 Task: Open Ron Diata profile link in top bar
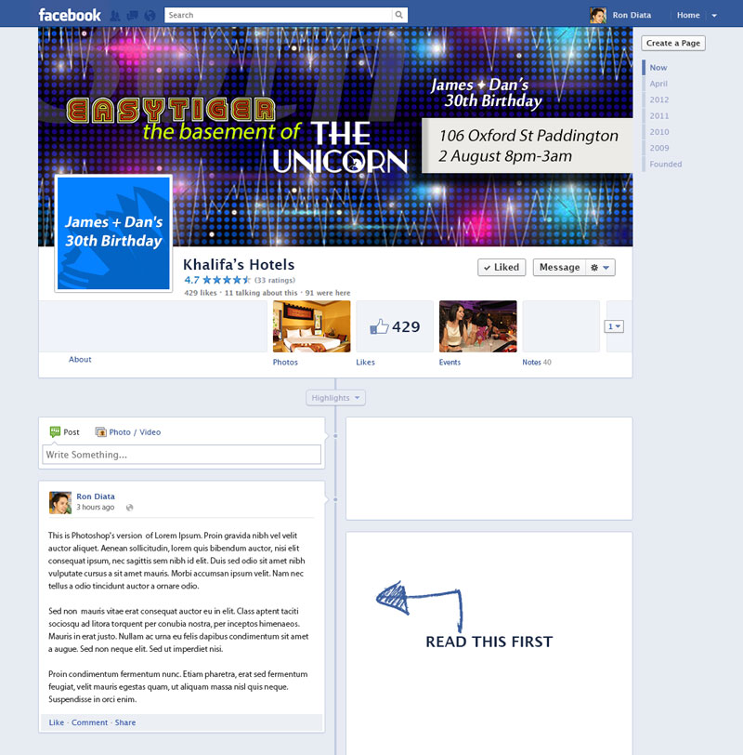632,16
